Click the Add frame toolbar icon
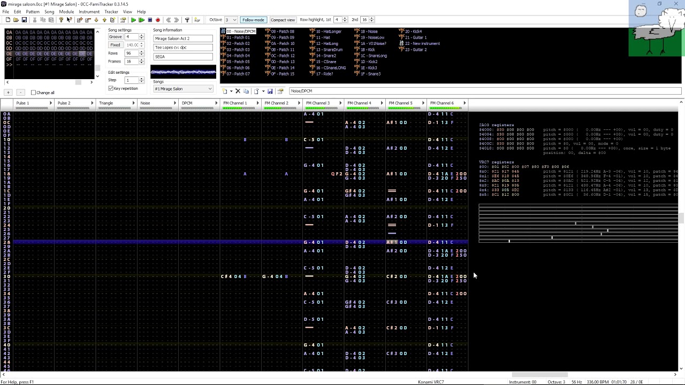Screen dimensions: 685x385 click(80, 20)
